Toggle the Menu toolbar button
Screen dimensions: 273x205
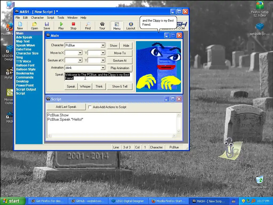[117, 26]
